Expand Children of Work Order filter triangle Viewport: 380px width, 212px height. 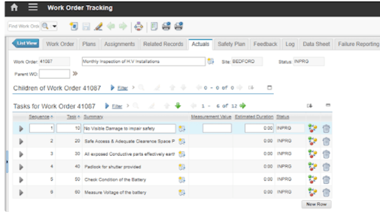coord(112,87)
